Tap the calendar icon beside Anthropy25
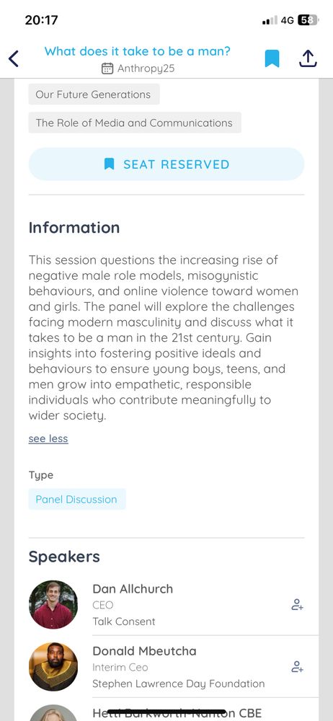The image size is (333, 721). pos(107,68)
